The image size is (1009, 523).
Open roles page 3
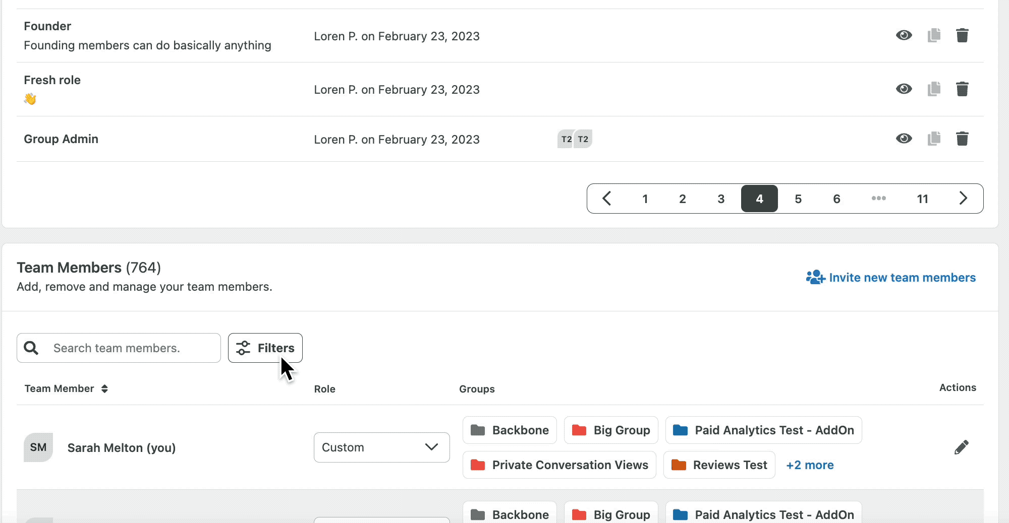tap(721, 199)
